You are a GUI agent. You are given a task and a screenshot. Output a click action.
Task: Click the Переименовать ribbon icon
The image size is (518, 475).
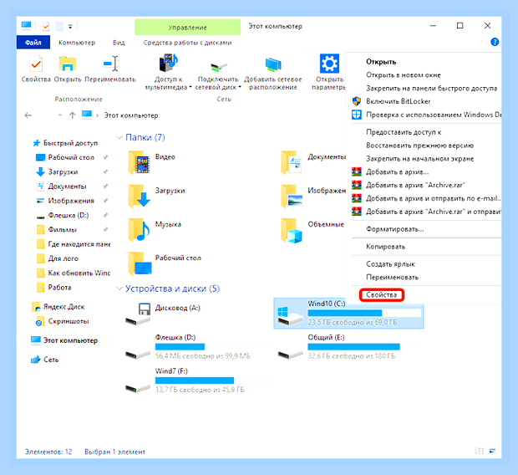[x=110, y=64]
